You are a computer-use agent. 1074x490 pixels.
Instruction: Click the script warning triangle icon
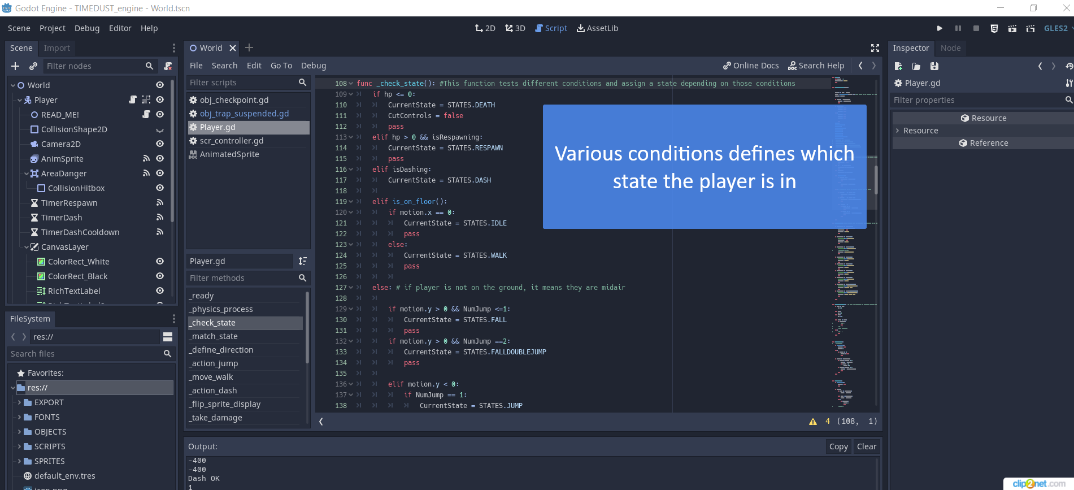point(813,422)
